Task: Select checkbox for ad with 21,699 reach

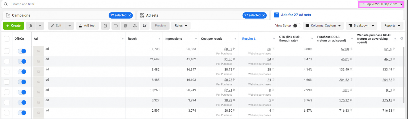Action: pos(7,62)
